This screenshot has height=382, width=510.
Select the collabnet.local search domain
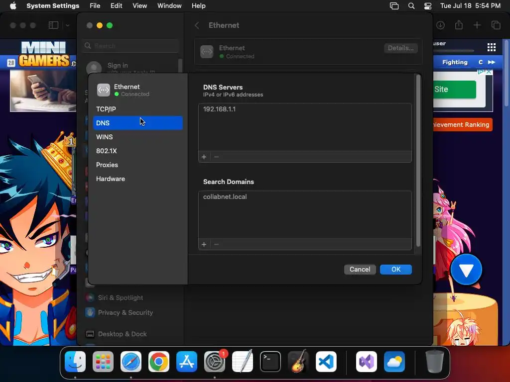pyautogui.click(x=305, y=196)
